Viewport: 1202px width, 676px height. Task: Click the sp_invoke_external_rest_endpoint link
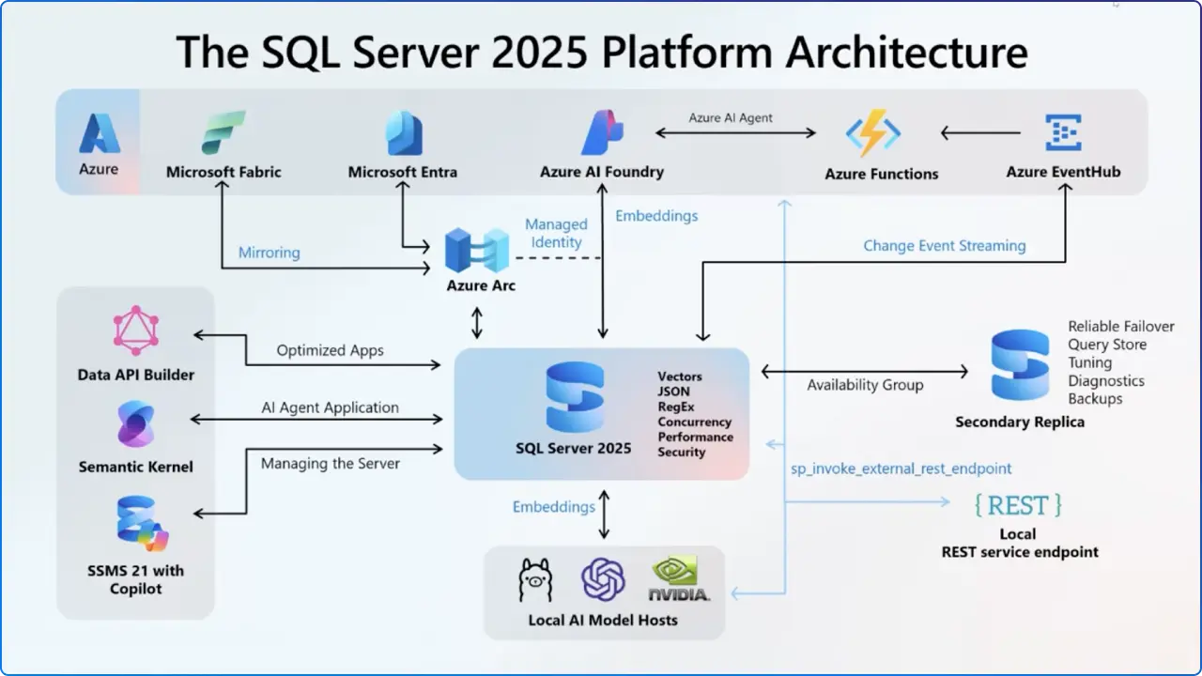900,468
